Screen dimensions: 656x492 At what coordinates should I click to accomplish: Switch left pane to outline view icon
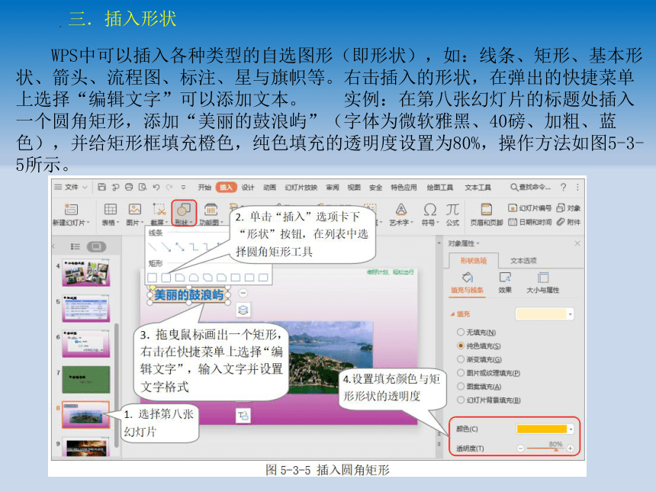tap(75, 247)
